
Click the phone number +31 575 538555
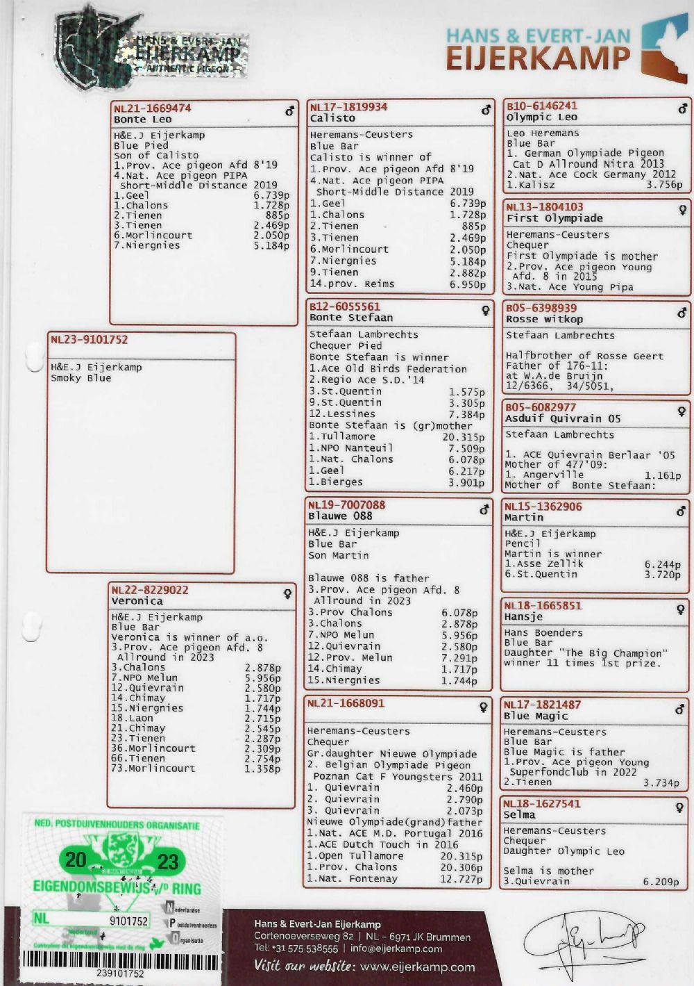pyautogui.click(x=296, y=948)
